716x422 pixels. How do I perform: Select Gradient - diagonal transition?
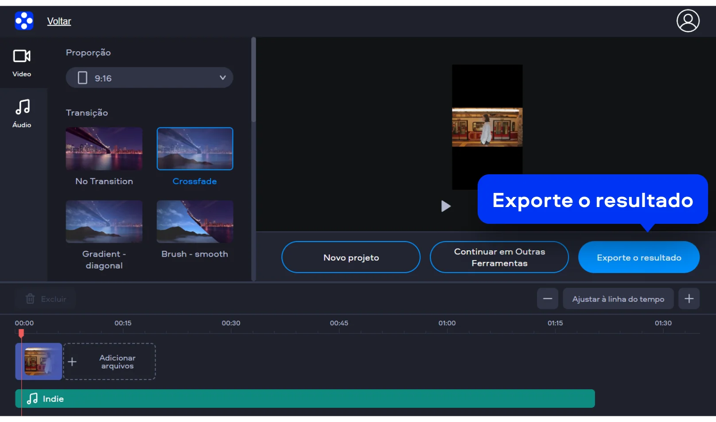104,222
